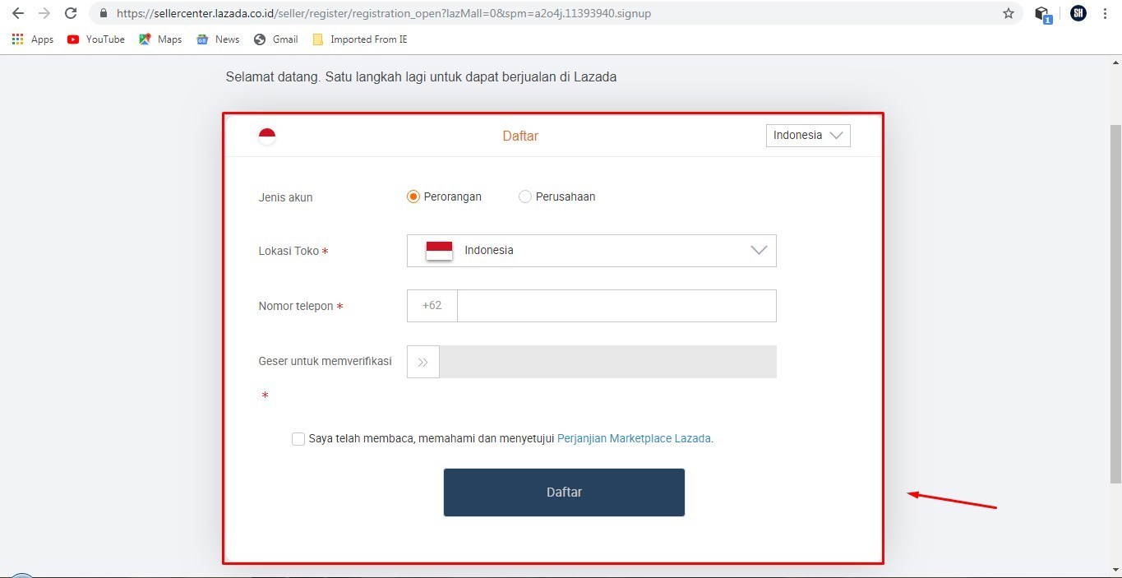View site info via the padlock icon
The width and height of the screenshot is (1122, 578).
click(104, 13)
